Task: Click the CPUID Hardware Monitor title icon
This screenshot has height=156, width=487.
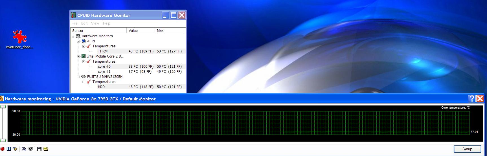Action: [73, 15]
